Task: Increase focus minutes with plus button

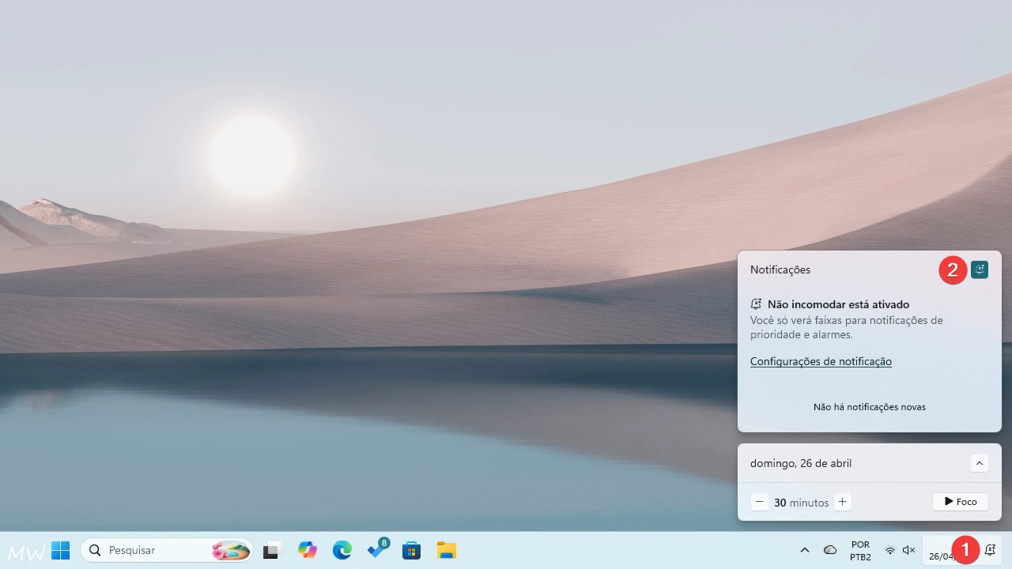Action: click(x=843, y=502)
